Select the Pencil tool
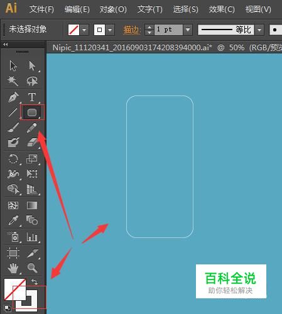This screenshot has width=282, height=314. 32,127
